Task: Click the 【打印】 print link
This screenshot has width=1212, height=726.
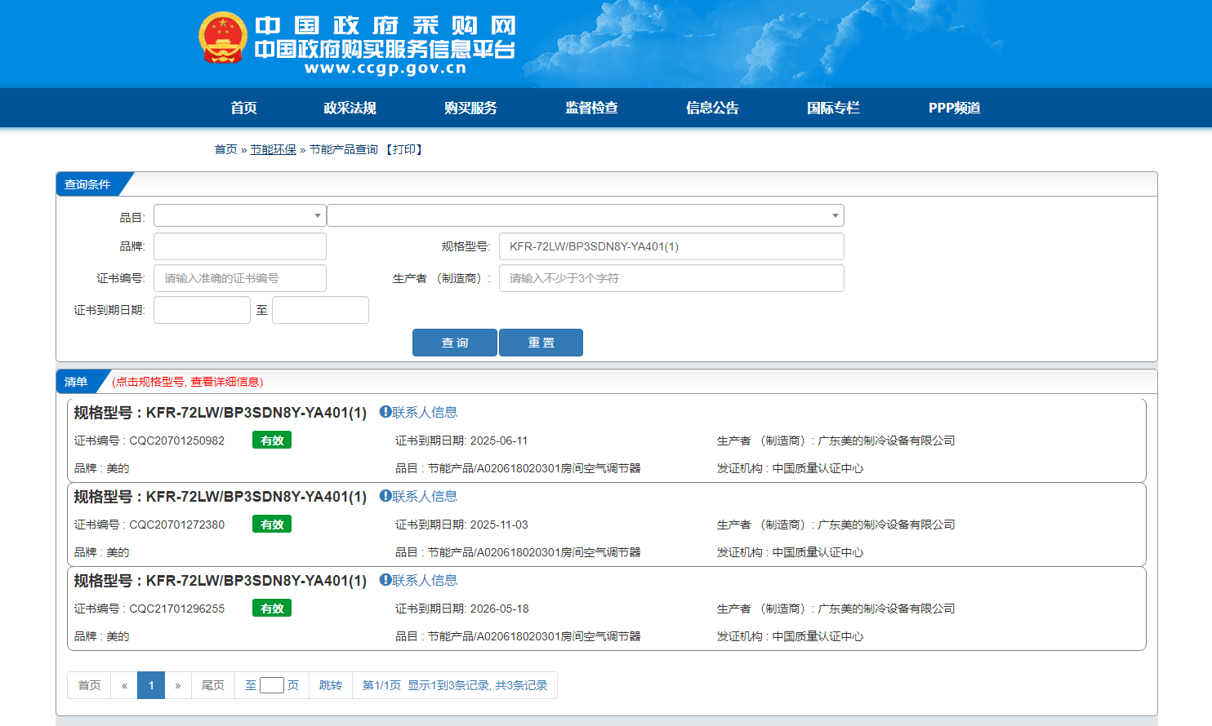Action: coord(403,149)
